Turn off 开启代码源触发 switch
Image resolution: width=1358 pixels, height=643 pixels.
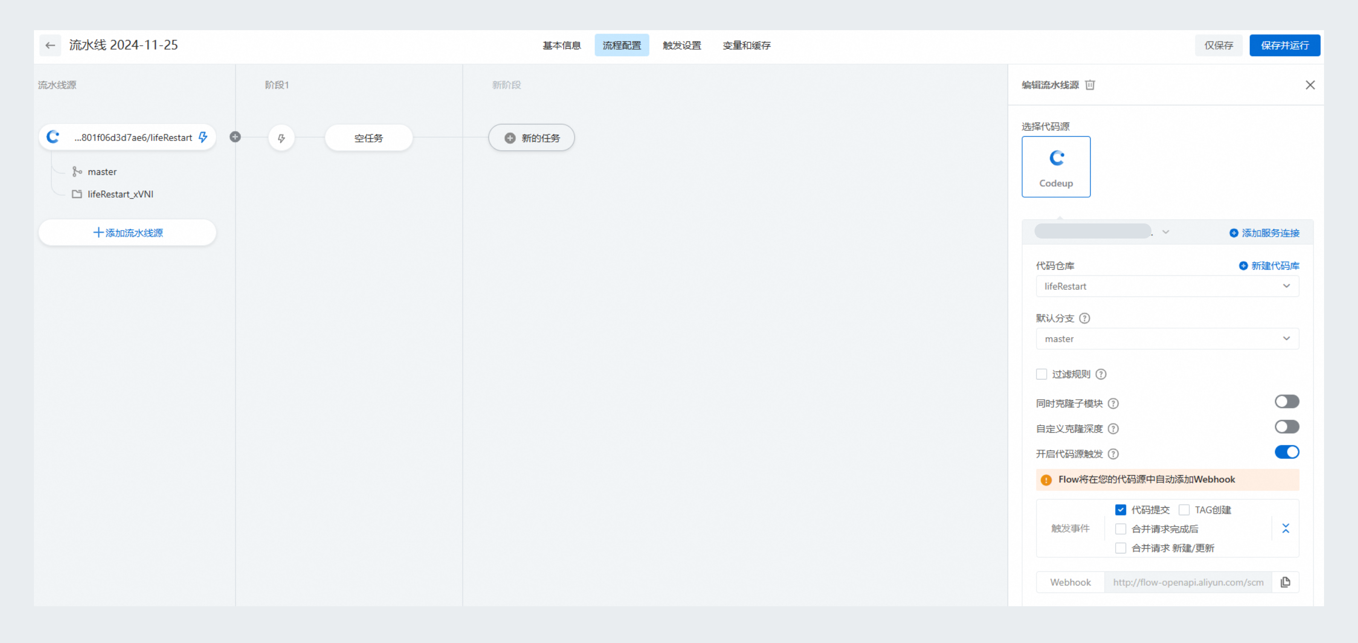pos(1287,452)
